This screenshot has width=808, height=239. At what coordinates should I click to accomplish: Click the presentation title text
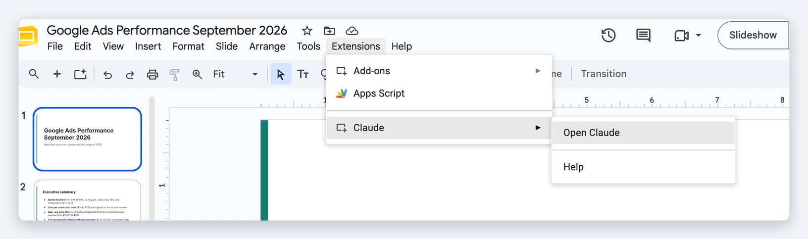[x=167, y=30]
